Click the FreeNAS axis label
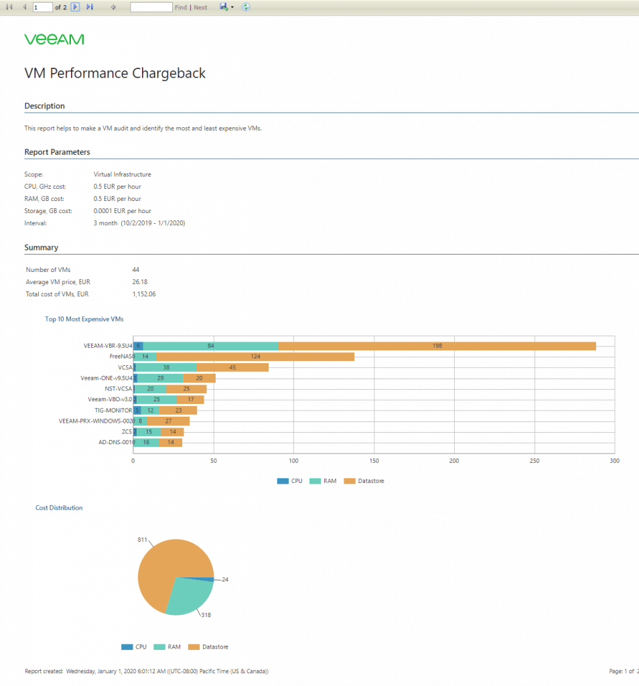 click(121, 356)
